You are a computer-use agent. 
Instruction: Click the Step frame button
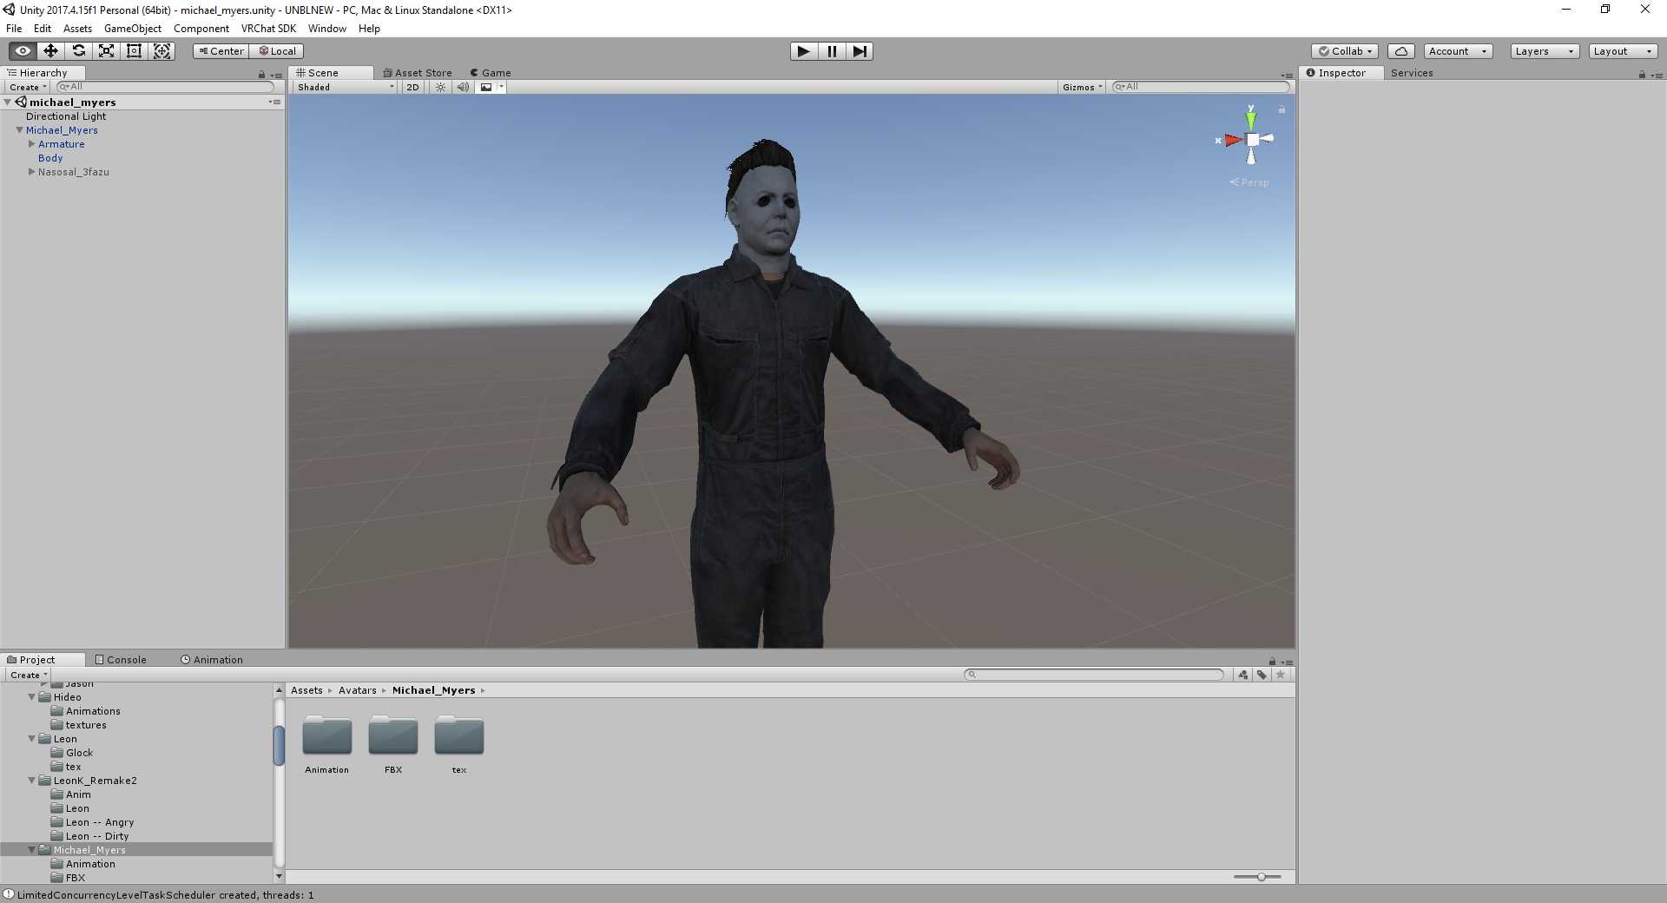click(x=860, y=51)
